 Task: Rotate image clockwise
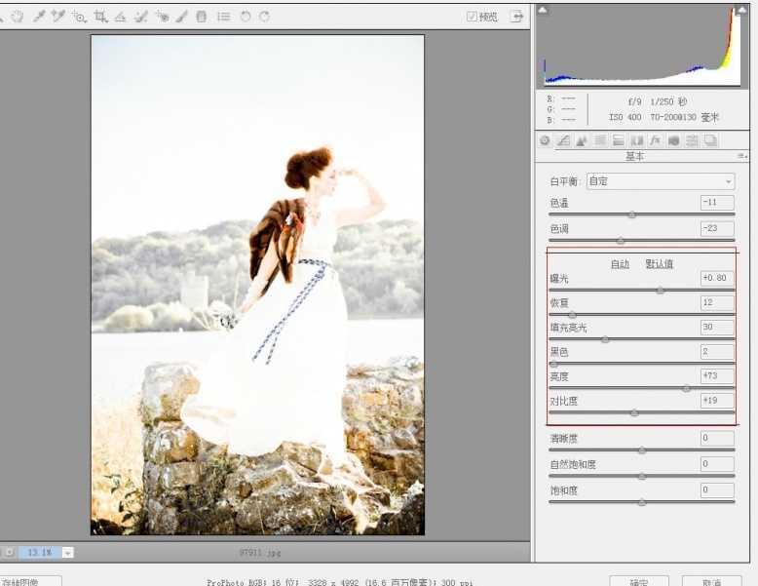(x=264, y=17)
